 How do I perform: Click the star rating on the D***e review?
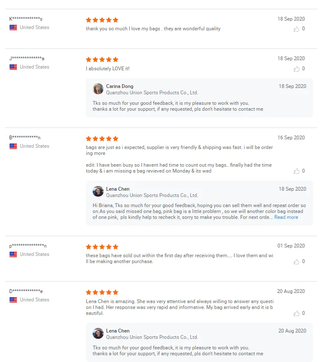pos(102,292)
